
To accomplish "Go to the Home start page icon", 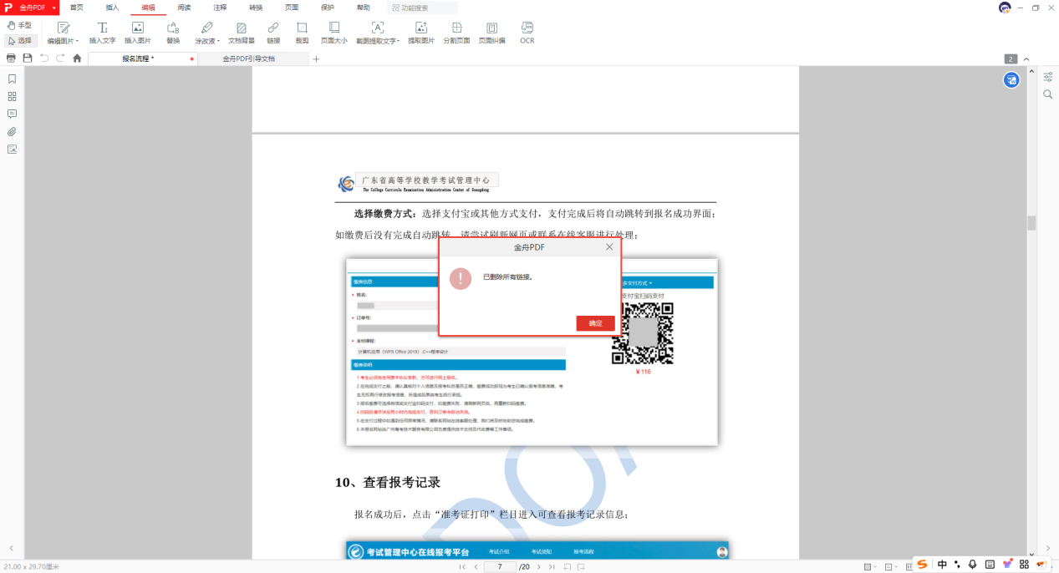I will pos(77,58).
